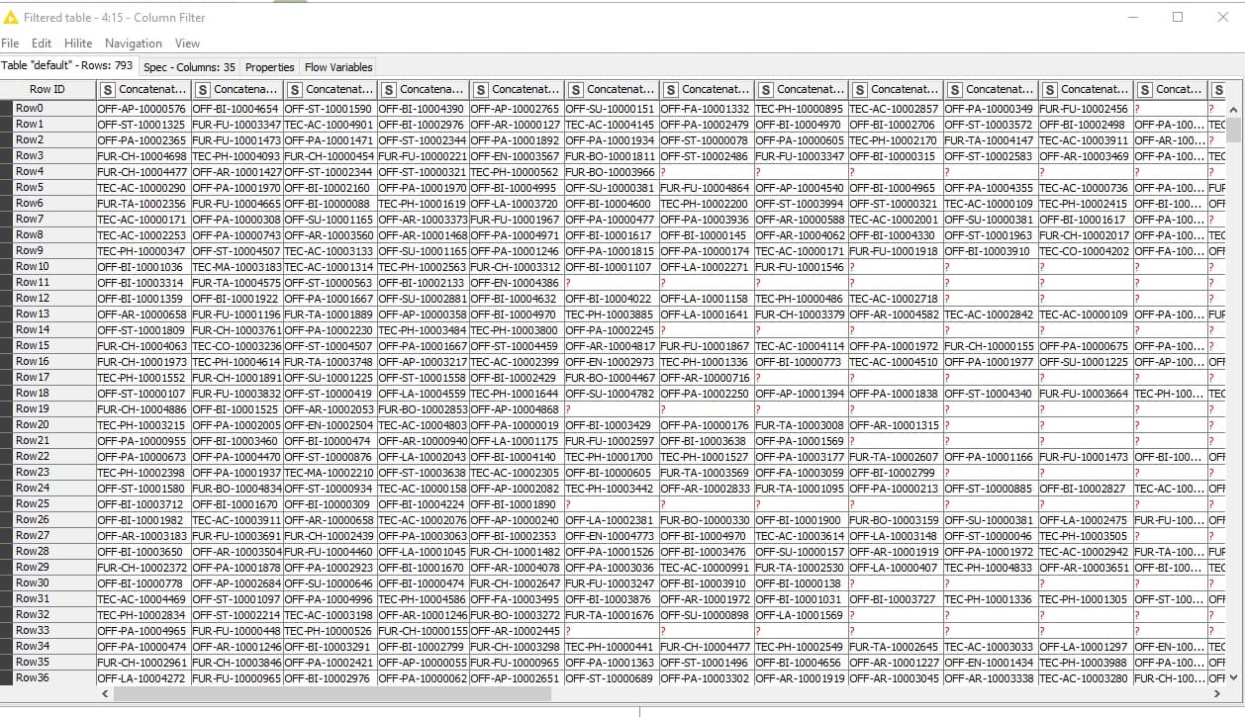Click cell FUR-BO-10002853 in Row19
1245x717 pixels.
423,409
